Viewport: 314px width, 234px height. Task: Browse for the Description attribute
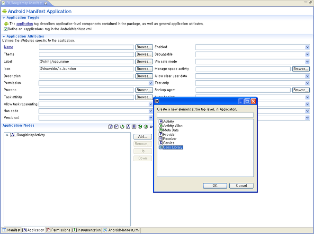point(144,76)
